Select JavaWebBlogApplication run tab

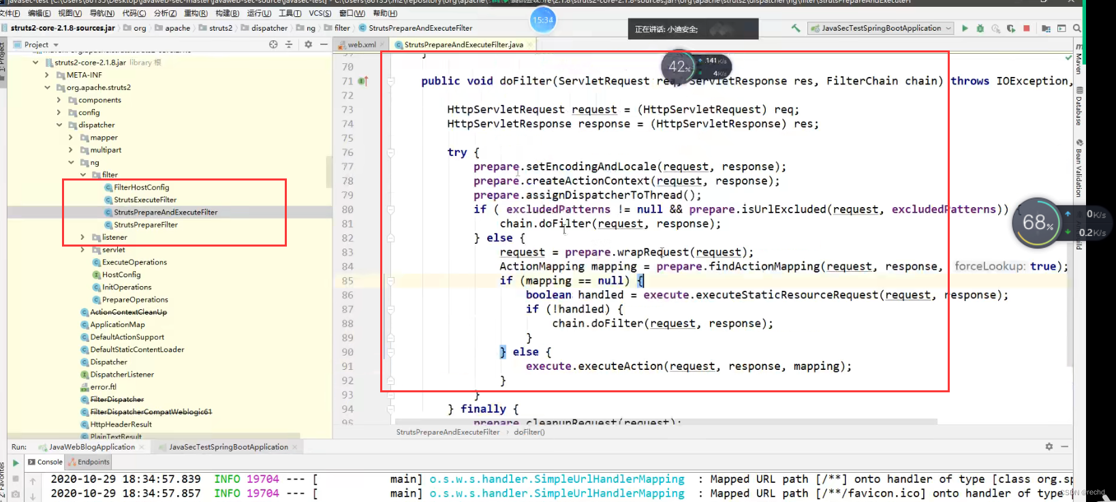coord(91,448)
